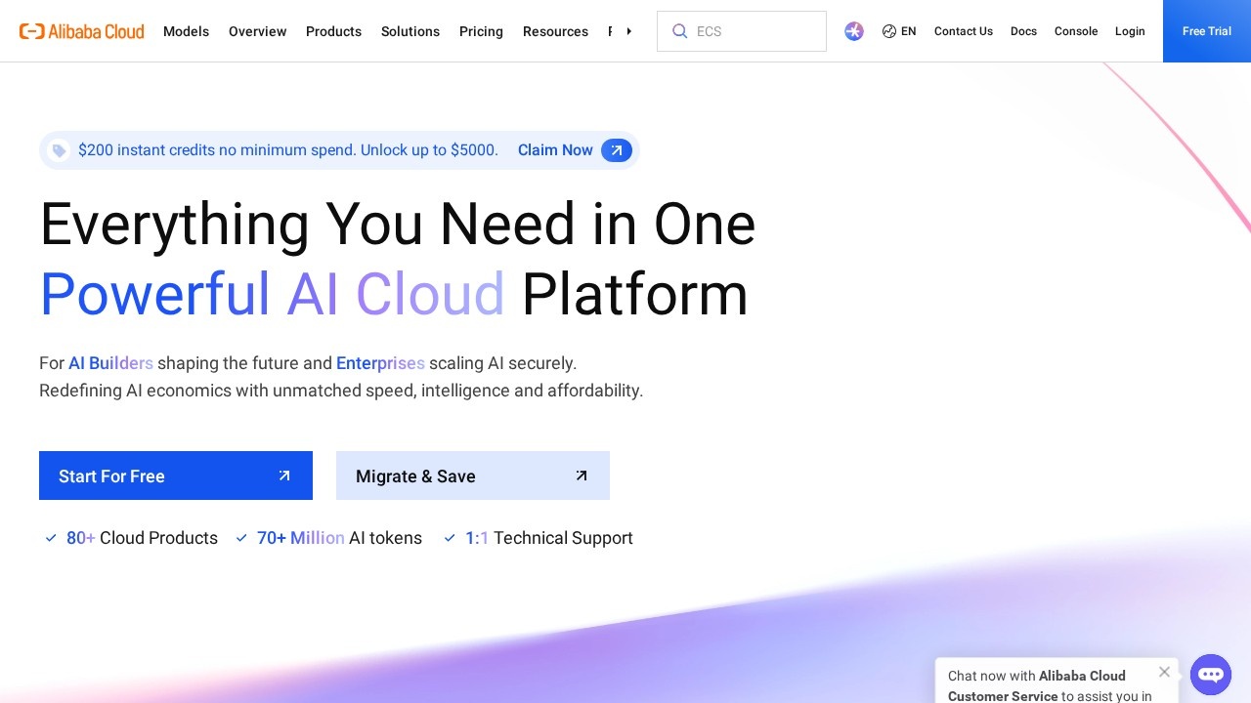Viewport: 1251px width, 703px height.
Task: Click the Free Trial button
Action: 1207,31
